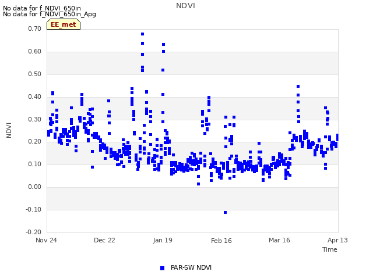Viewport: 373px width, 279px height.
Task: Click the highest data point near 0.68
Action: coord(142,34)
